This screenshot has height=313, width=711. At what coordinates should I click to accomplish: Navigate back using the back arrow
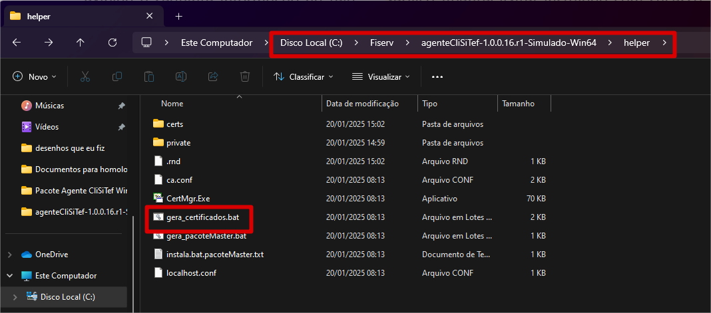(x=17, y=43)
